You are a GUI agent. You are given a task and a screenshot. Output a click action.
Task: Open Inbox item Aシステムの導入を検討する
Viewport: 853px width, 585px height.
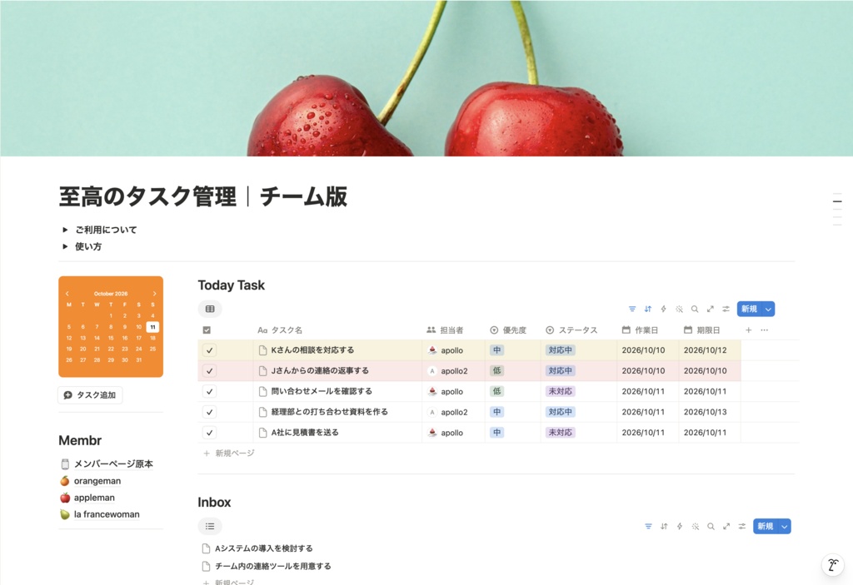coord(264,548)
